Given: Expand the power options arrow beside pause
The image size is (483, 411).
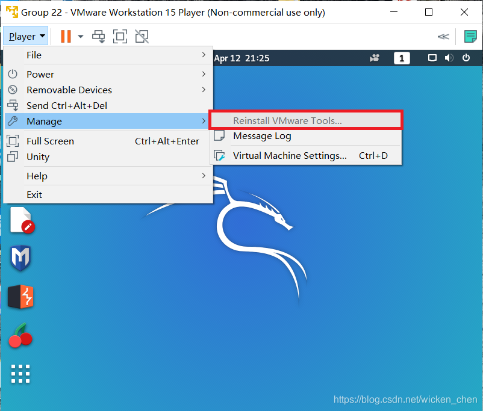Looking at the screenshot, I should (81, 36).
